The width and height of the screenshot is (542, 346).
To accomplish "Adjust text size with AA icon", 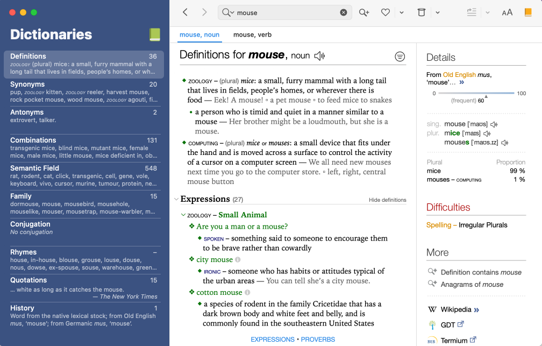I will tap(507, 12).
